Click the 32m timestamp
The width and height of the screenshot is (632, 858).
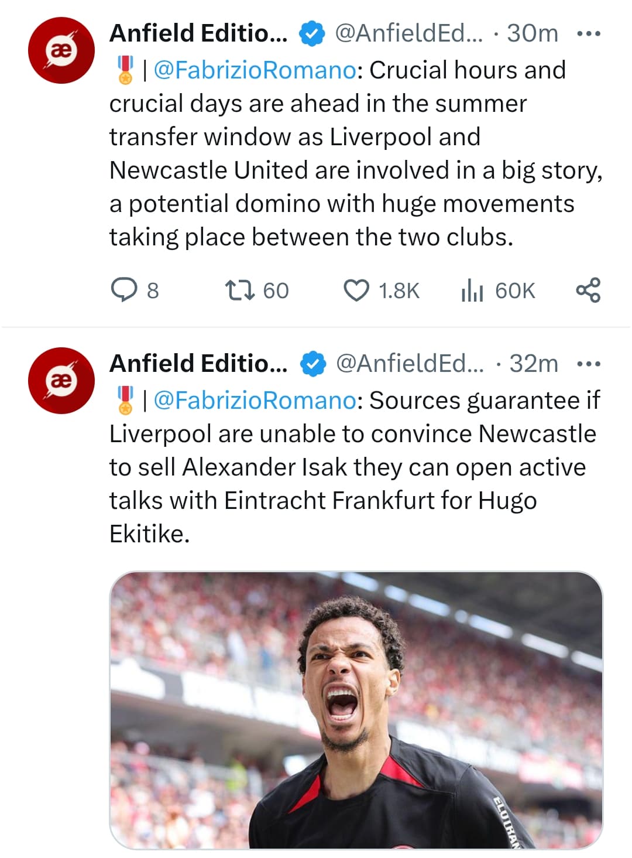(x=534, y=364)
